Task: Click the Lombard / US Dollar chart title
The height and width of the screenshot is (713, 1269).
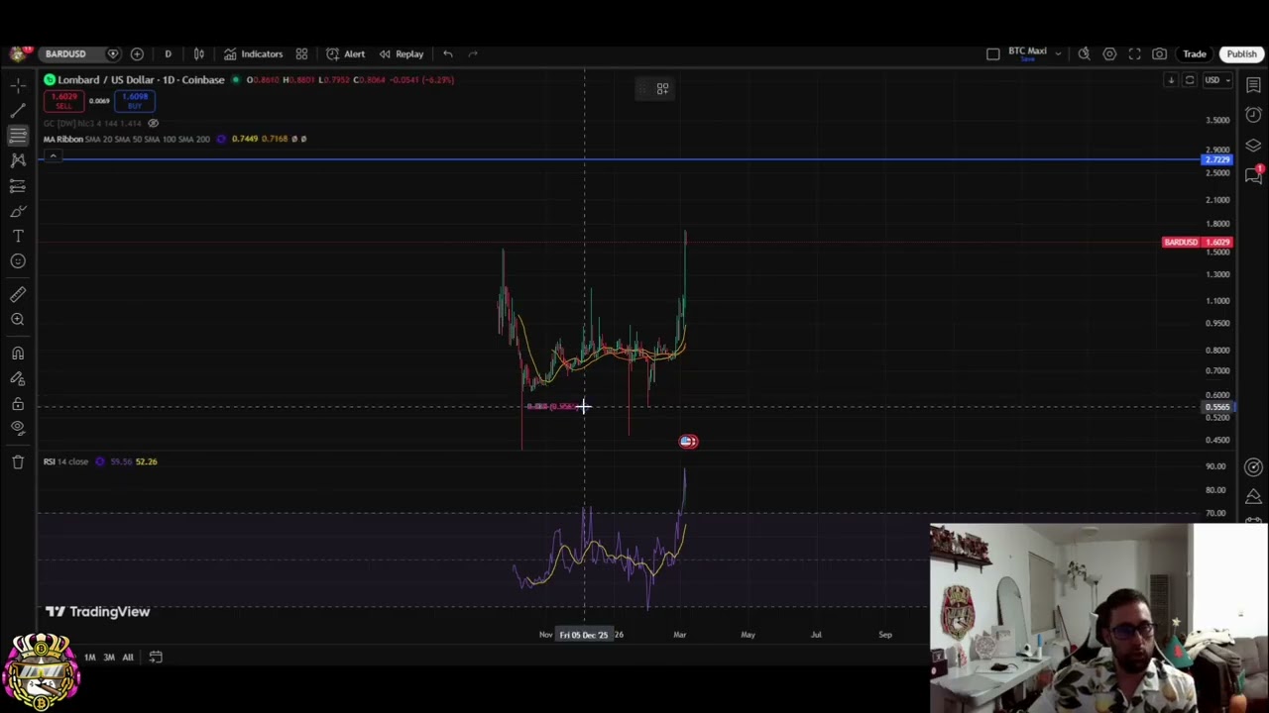Action: [x=141, y=80]
